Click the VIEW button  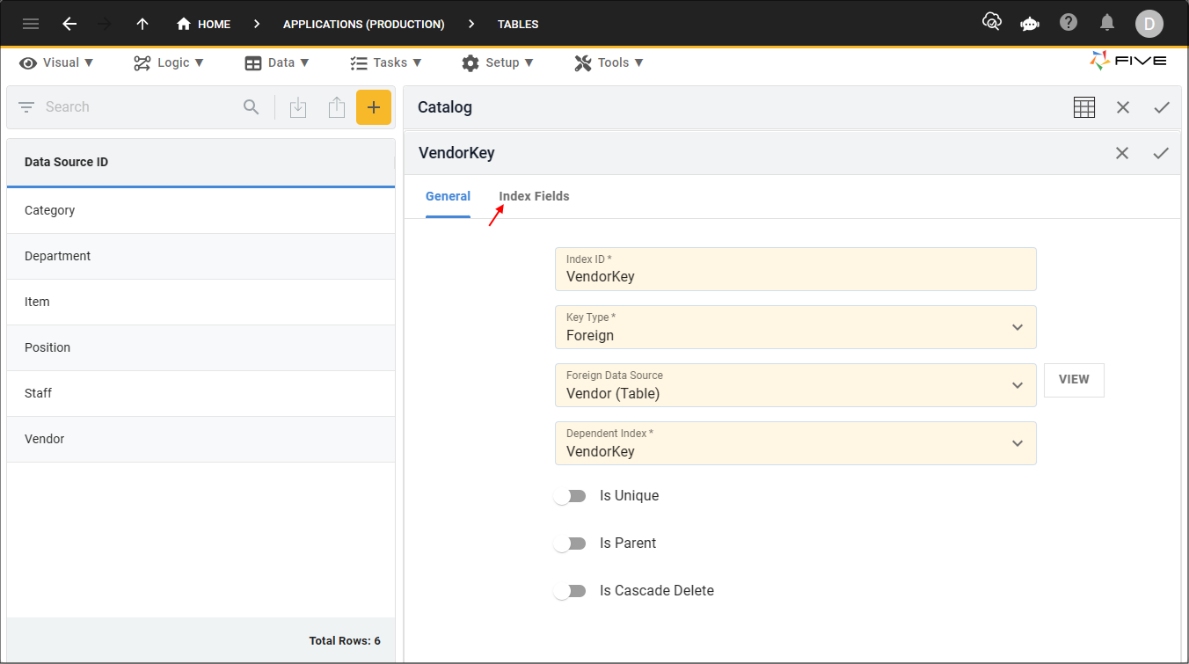1074,380
